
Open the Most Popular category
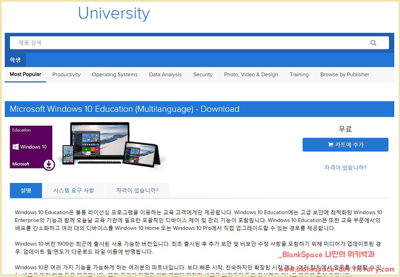pyautogui.click(x=25, y=74)
